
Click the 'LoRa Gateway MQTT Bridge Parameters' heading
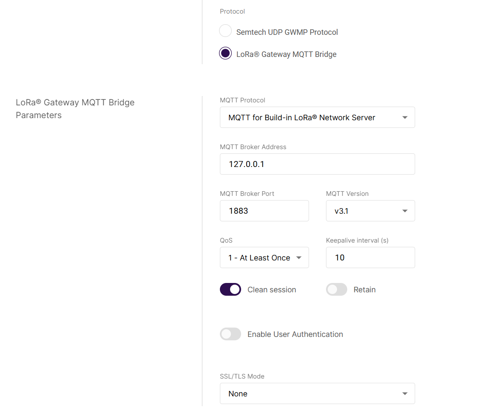coord(75,109)
